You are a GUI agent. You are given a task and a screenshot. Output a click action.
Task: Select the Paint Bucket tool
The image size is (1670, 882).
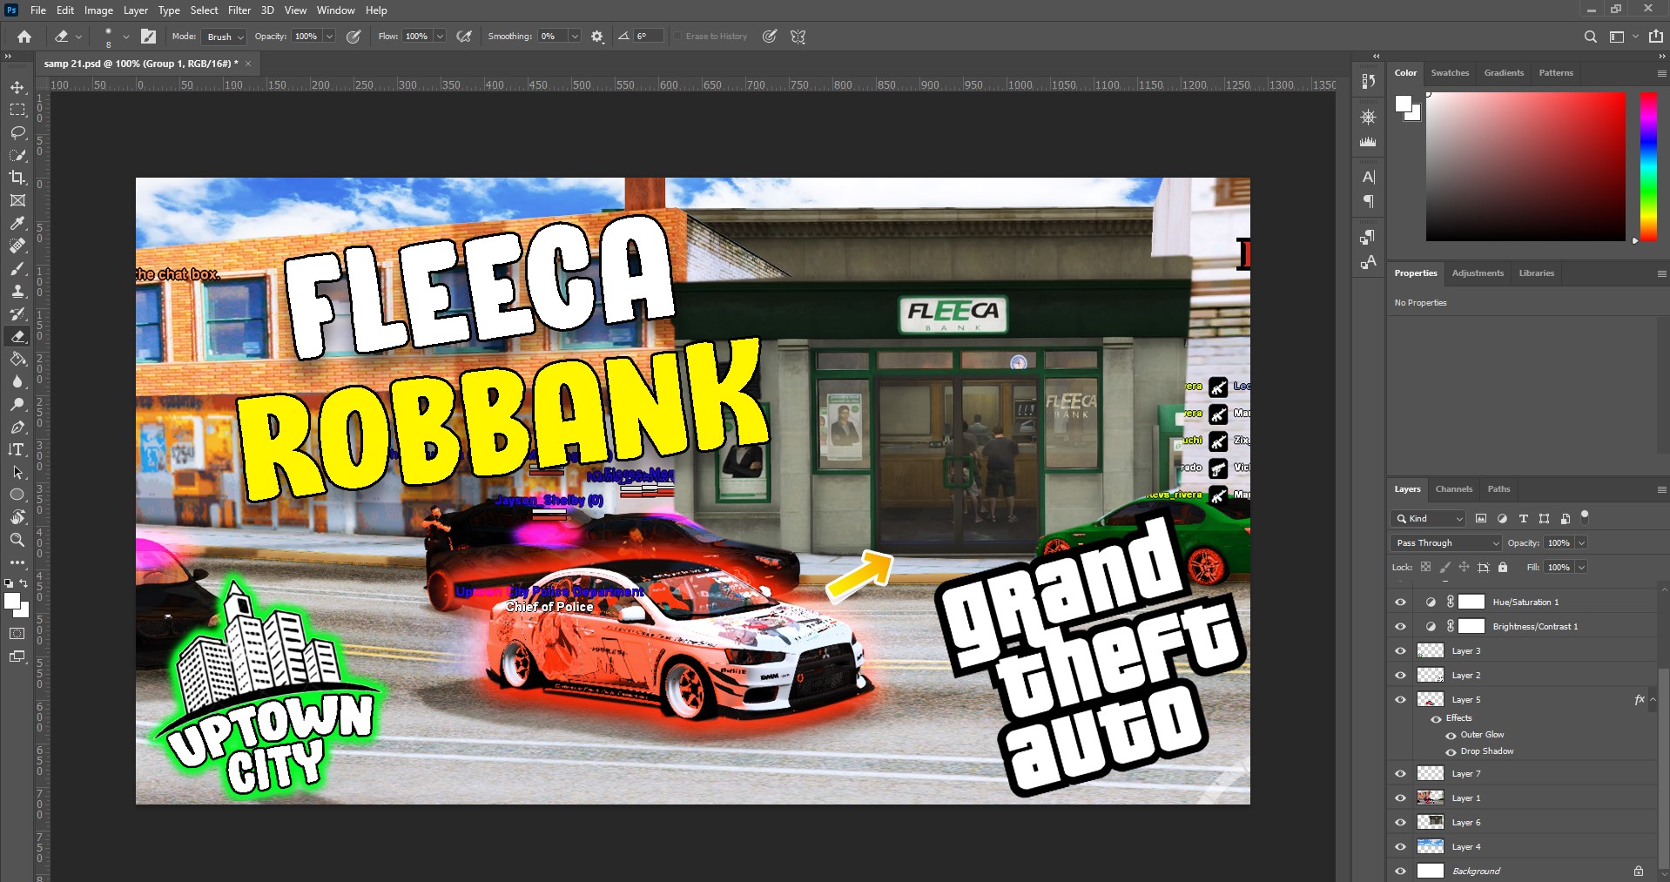pos(17,359)
